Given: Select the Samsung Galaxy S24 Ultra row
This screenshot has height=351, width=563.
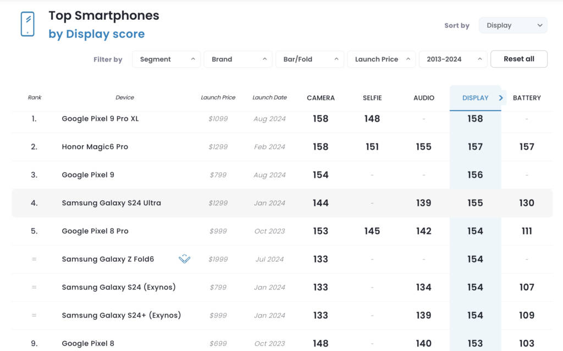Looking at the screenshot, I should click(x=111, y=203).
